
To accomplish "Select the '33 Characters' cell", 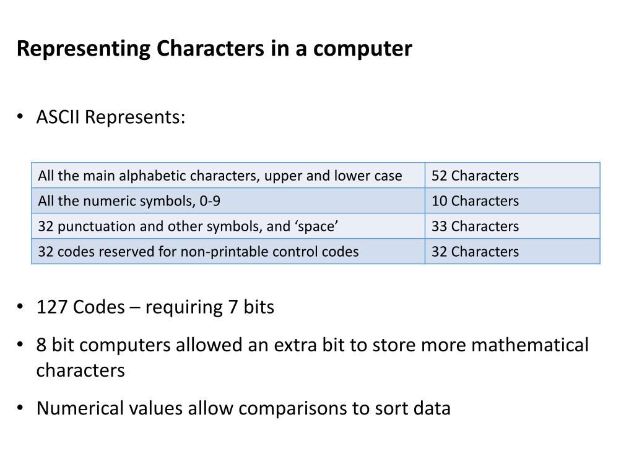I will point(512,226).
